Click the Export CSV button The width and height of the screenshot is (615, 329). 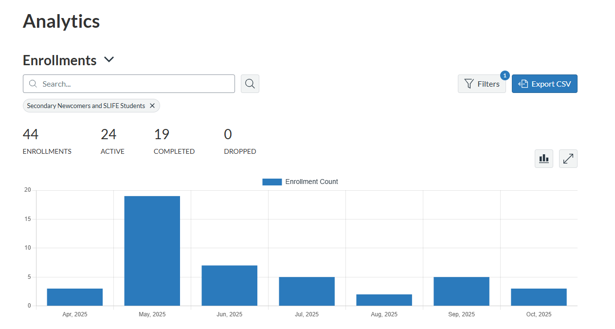544,83
